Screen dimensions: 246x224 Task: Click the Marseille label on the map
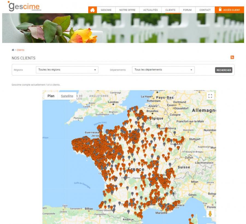tap(161, 213)
